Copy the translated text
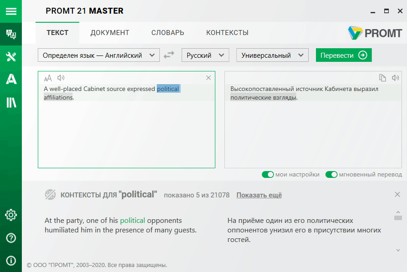This screenshot has width=407, height=272. (x=382, y=78)
